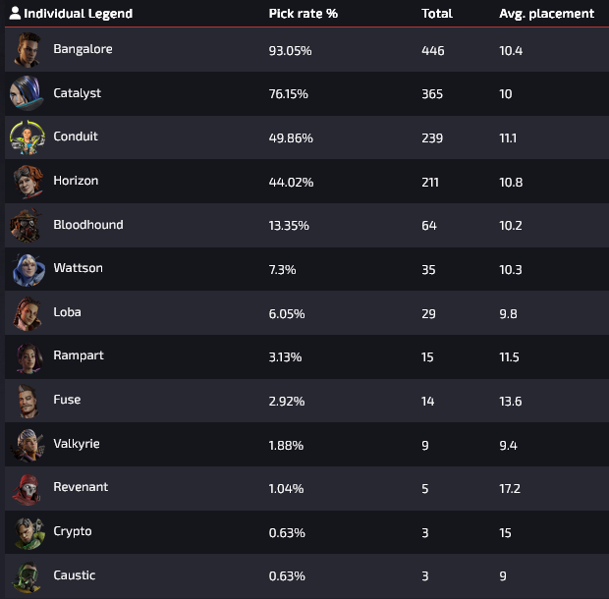Select the Rampart legend name
This screenshot has height=599, width=609.
pyautogui.click(x=79, y=355)
